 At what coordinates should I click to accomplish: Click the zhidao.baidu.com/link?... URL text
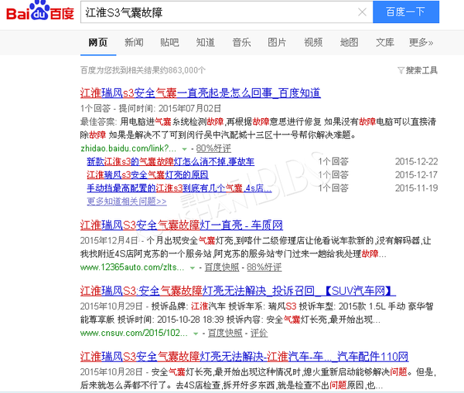pyautogui.click(x=128, y=148)
